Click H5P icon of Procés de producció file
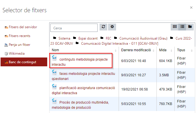The height and width of the screenshot is (113, 196). tap(54, 101)
